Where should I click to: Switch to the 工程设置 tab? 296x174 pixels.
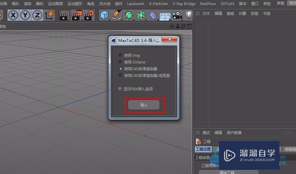[203, 149]
